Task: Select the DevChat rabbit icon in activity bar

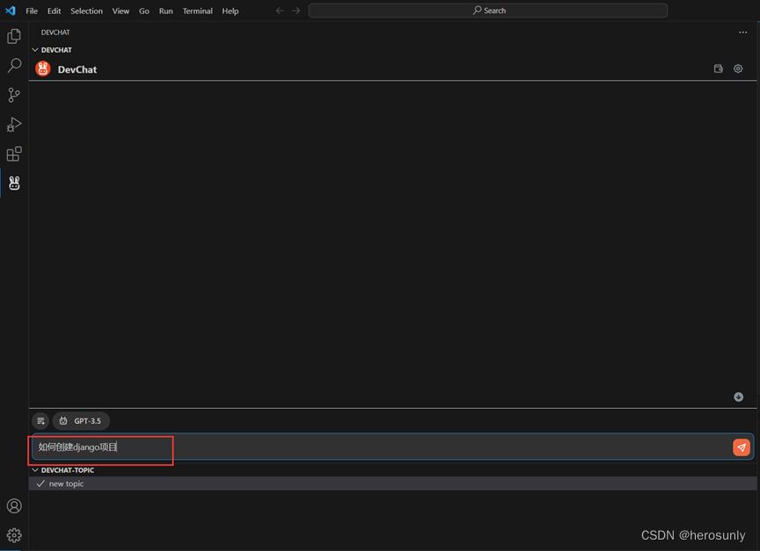Action: click(x=14, y=183)
